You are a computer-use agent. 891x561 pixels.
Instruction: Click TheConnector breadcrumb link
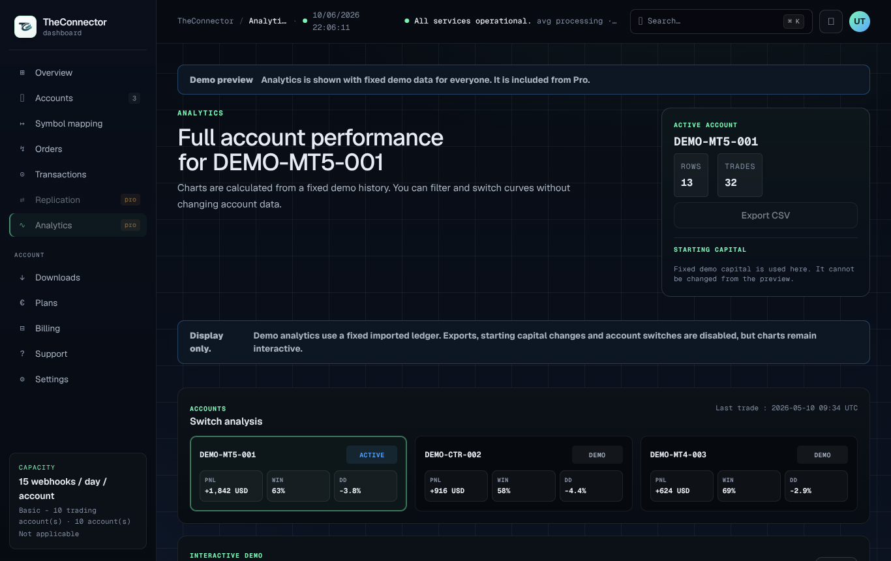tap(205, 21)
